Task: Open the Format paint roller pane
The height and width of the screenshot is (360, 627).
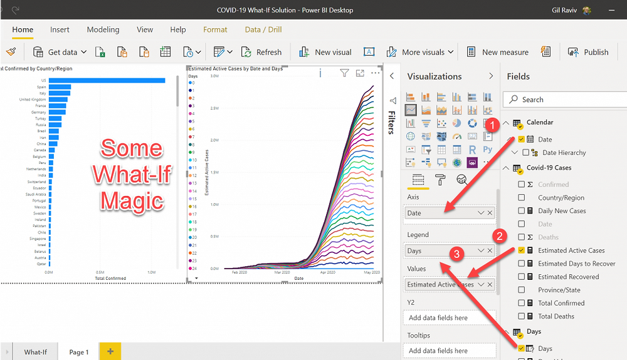Action: [440, 180]
